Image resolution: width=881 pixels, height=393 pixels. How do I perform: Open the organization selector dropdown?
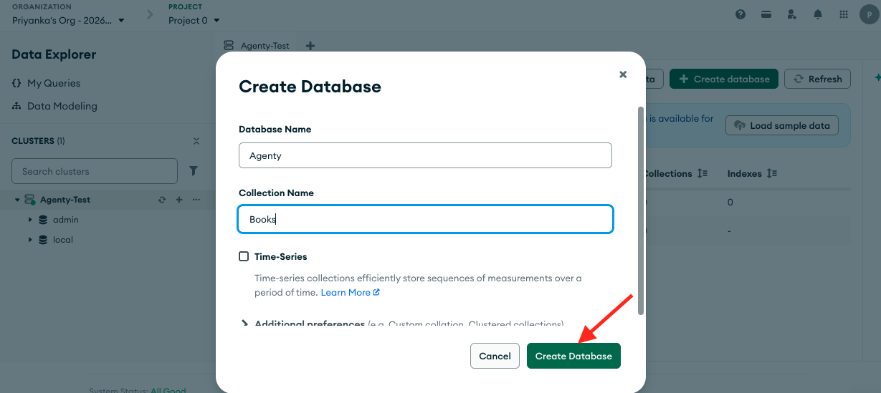tap(68, 21)
